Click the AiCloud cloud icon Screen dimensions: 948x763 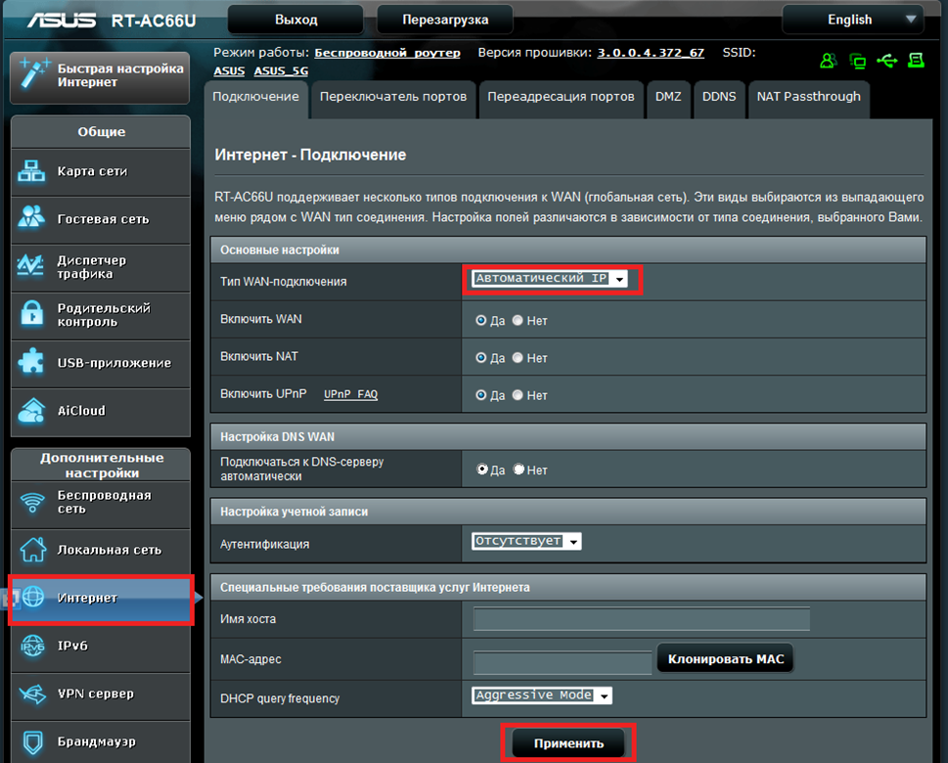[31, 410]
